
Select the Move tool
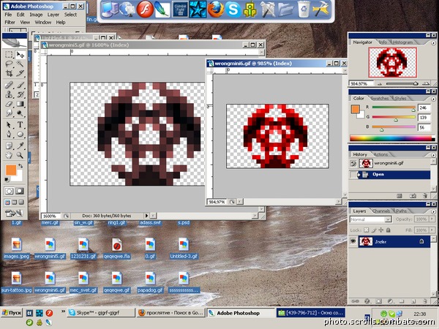(x=20, y=55)
